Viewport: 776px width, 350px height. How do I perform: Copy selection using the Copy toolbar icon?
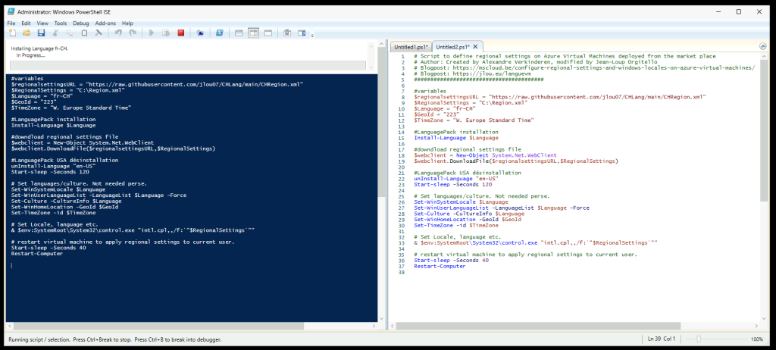tap(70, 33)
